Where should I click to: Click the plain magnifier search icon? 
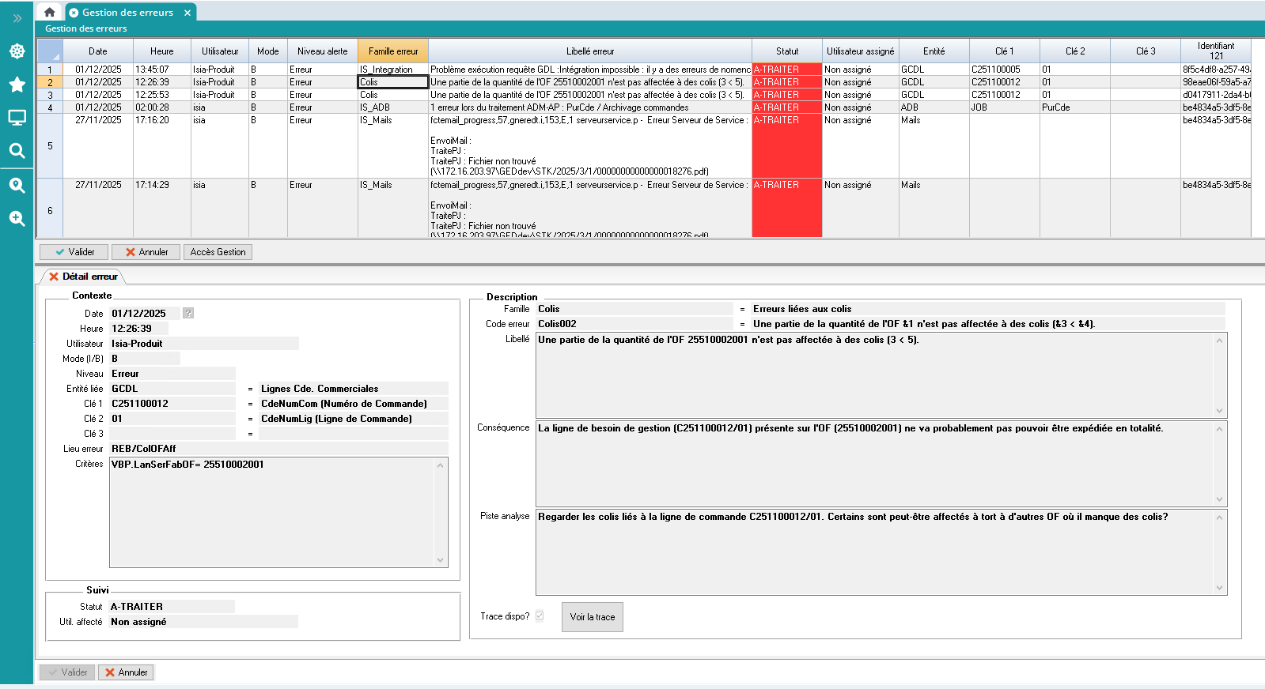pyautogui.click(x=17, y=151)
